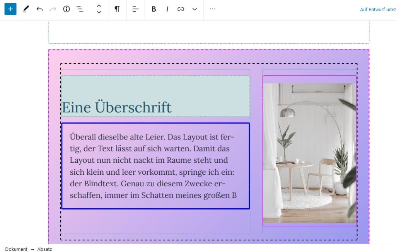The image size is (396, 252).
Task: Move block down with the down chevron
Action: pyautogui.click(x=99, y=13)
